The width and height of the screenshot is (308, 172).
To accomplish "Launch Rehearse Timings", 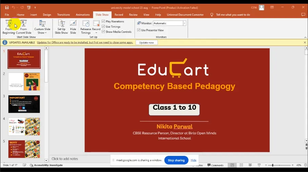I will coord(86,27).
